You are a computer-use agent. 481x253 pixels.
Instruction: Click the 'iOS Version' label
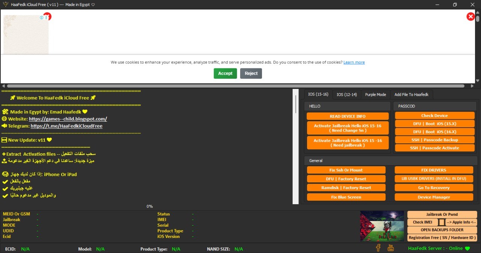coord(169,236)
